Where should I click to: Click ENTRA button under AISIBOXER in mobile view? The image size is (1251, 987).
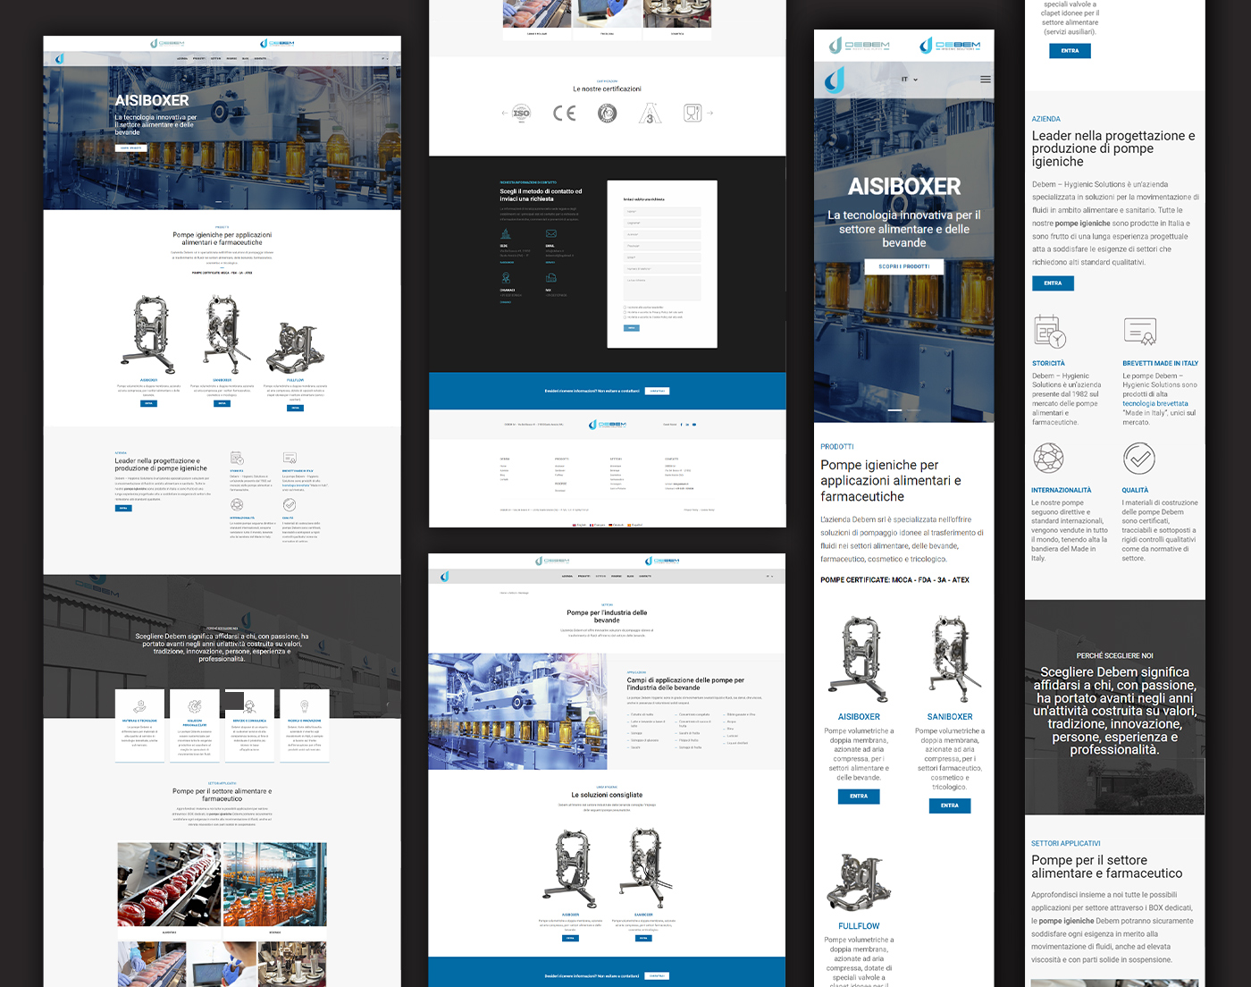click(x=859, y=797)
